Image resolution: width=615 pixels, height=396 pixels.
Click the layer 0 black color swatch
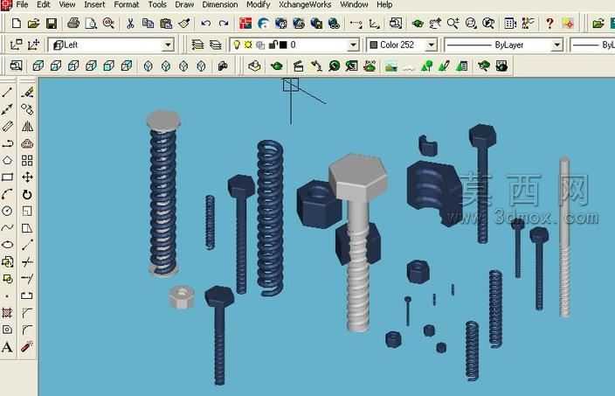[x=283, y=45]
